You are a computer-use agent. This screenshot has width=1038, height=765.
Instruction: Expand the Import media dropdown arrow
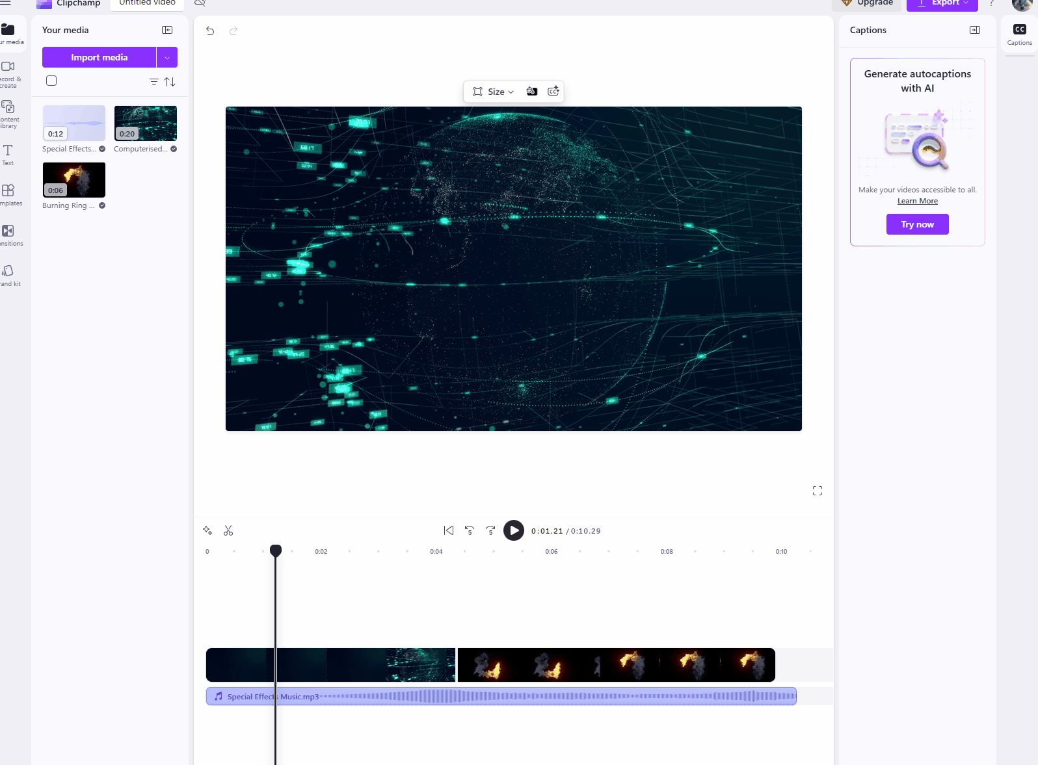pyautogui.click(x=167, y=57)
